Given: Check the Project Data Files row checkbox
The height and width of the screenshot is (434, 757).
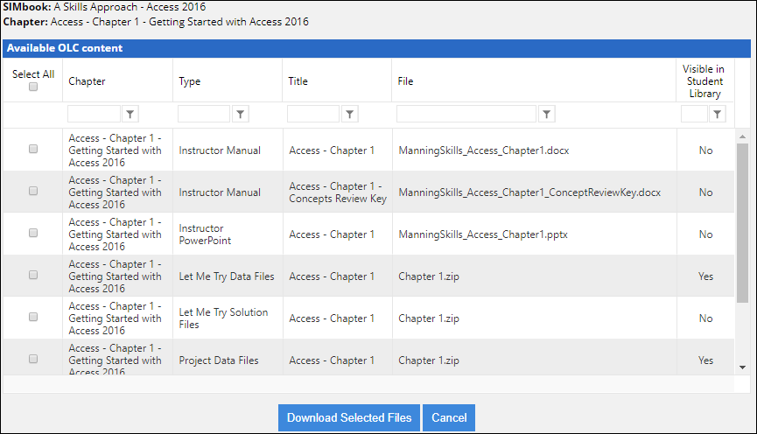Looking at the screenshot, I should click(33, 359).
